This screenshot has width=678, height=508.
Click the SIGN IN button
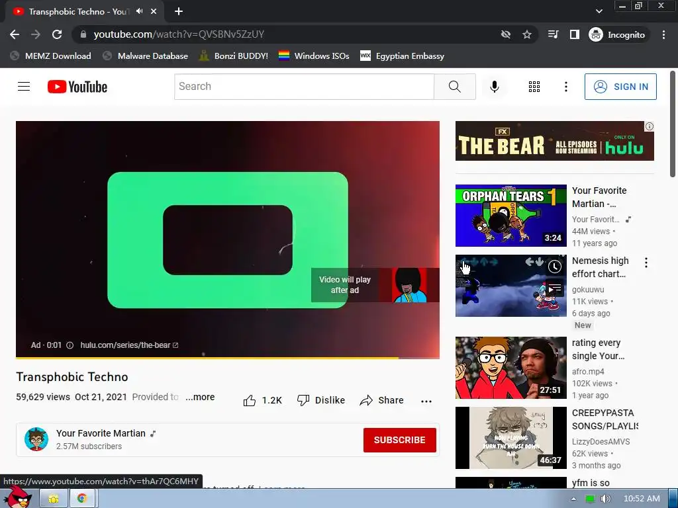coord(620,87)
